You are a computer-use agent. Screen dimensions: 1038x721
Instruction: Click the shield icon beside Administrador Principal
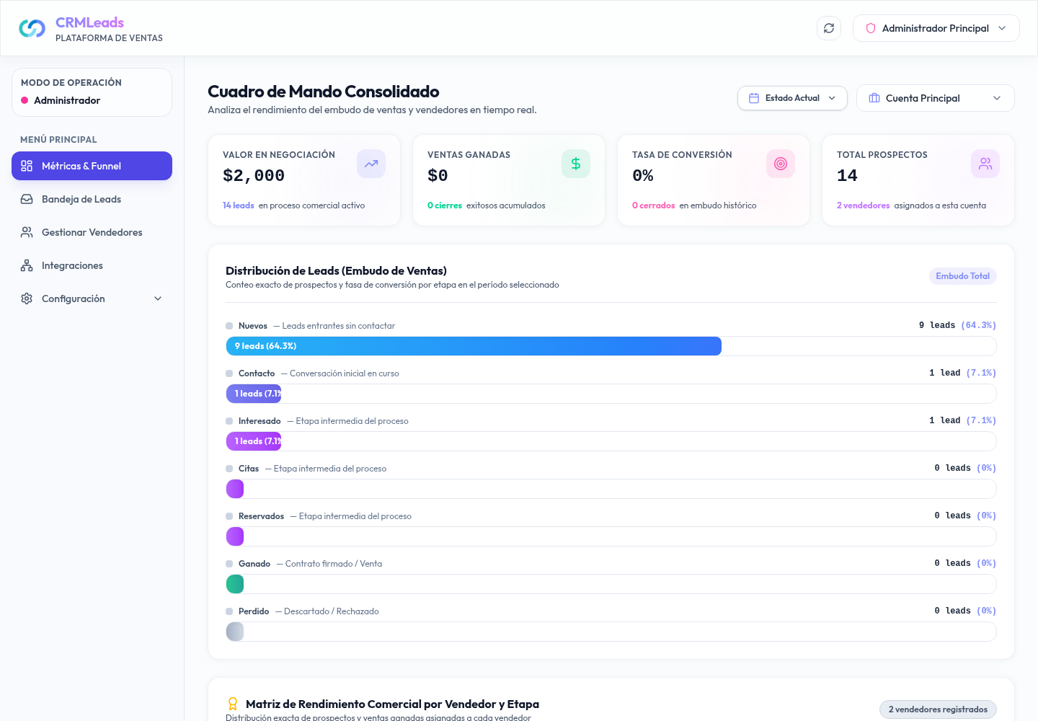coord(871,28)
